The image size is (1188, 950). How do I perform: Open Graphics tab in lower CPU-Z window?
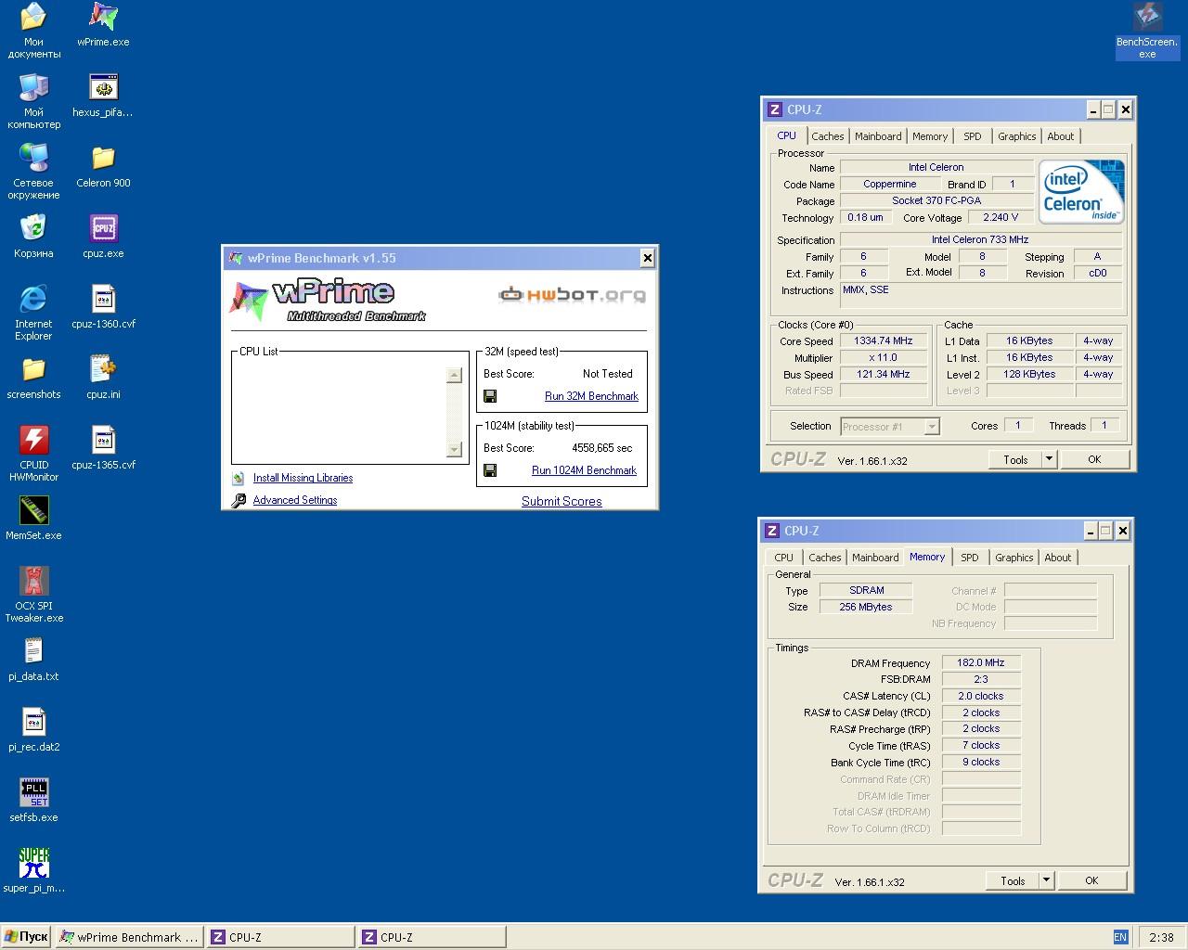pyautogui.click(x=1014, y=558)
